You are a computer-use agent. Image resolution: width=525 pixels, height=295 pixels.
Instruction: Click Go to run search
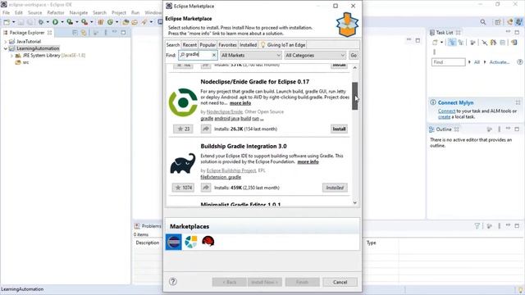point(354,55)
